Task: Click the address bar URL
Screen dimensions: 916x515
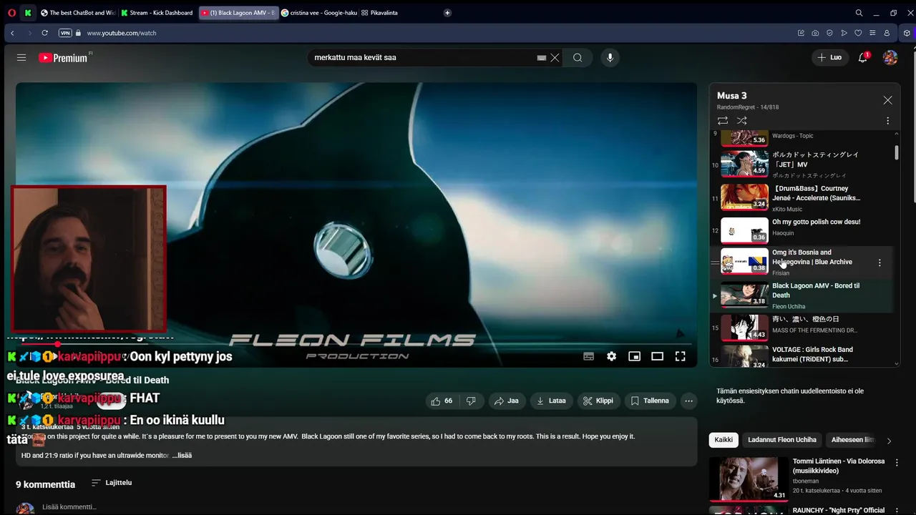Action: coord(122,33)
